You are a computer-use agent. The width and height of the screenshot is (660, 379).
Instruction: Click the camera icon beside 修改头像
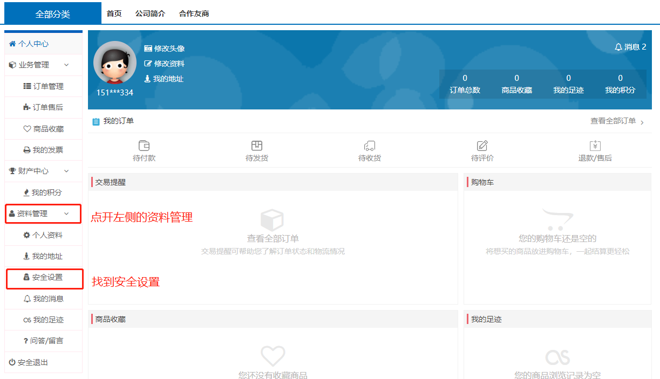148,49
